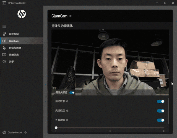Click the HP icon beside Display Control
The width and height of the screenshot is (177, 138).
pyautogui.click(x=4, y=132)
